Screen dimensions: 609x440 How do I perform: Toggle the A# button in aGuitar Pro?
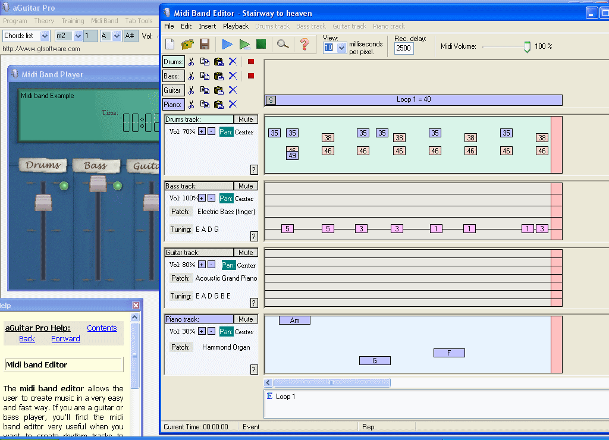(131, 36)
